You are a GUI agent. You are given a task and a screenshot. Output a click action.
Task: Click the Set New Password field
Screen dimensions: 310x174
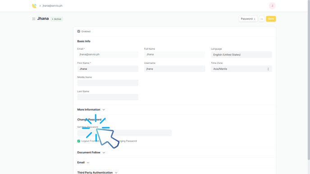pos(124,133)
